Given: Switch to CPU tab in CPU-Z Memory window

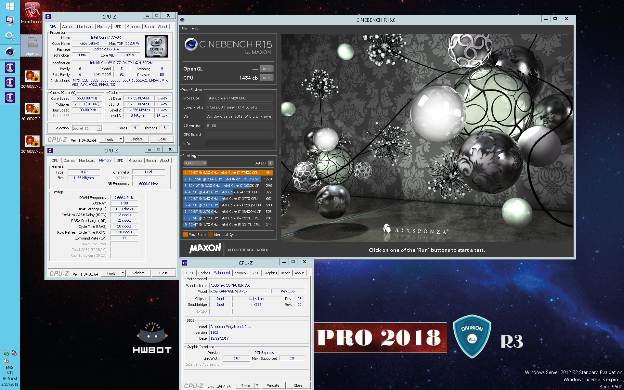Looking at the screenshot, I should 55,161.
